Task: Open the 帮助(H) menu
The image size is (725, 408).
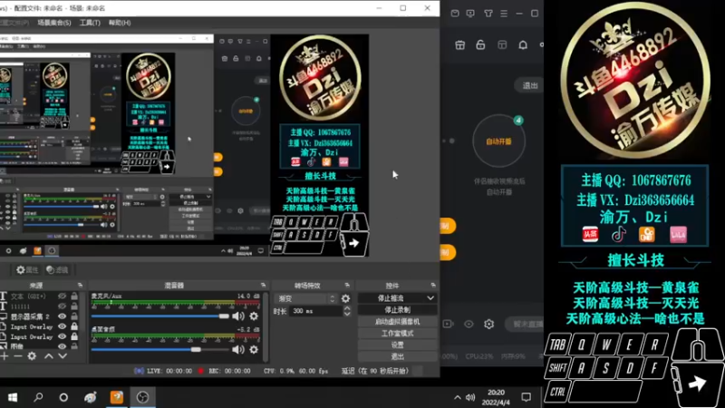Action: coord(120,23)
